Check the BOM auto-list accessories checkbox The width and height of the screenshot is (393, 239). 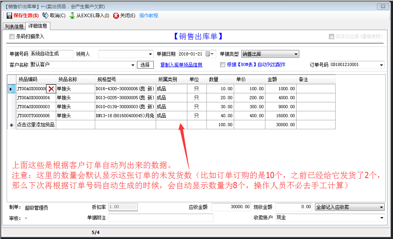[x=222, y=65]
